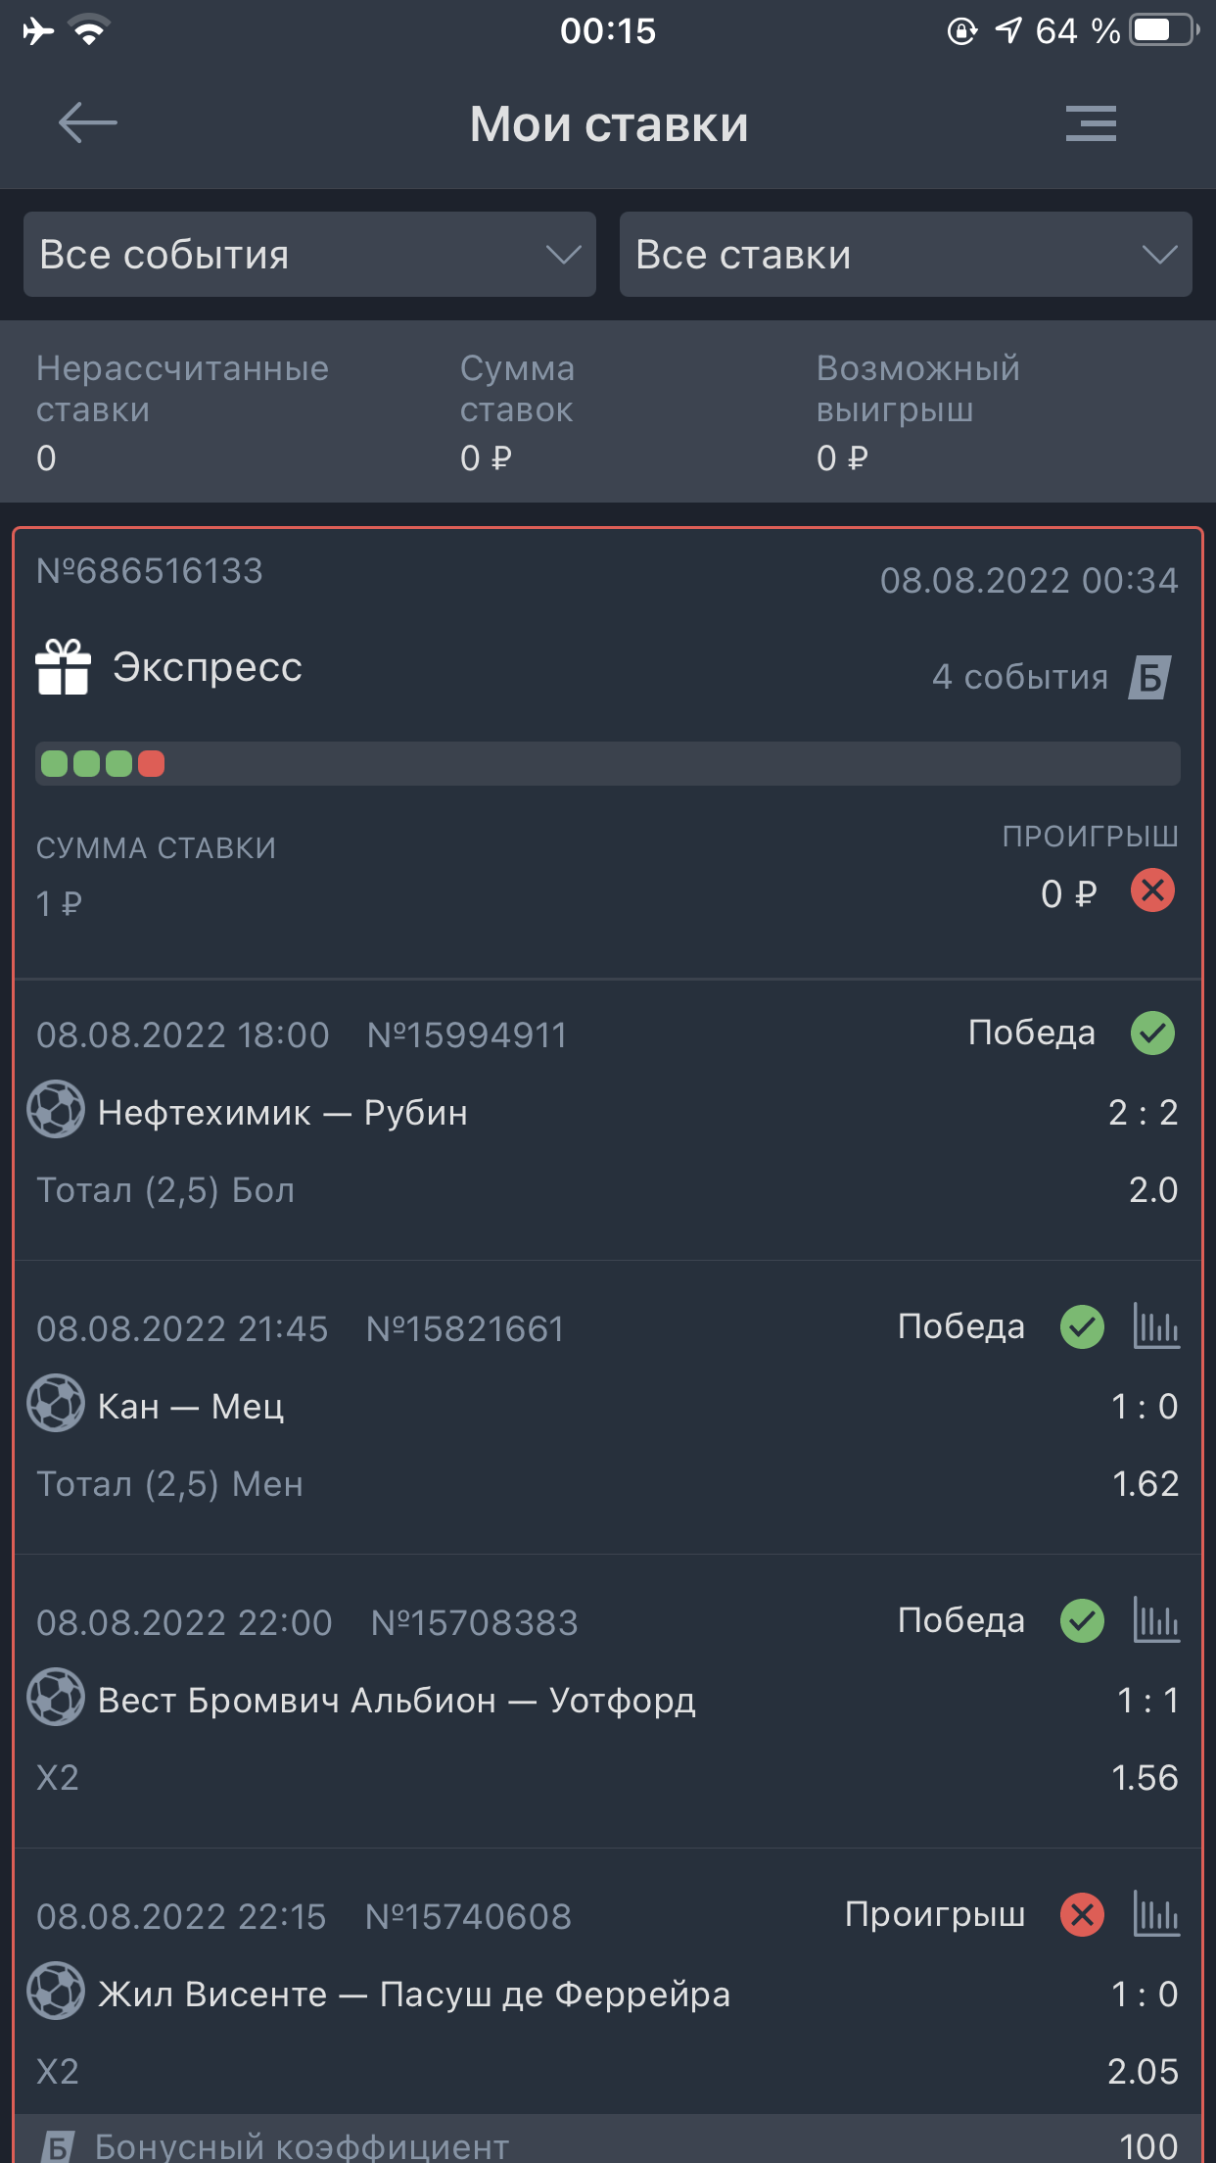Tap the express results progress bar
This screenshot has height=2163, width=1216.
click(x=608, y=763)
